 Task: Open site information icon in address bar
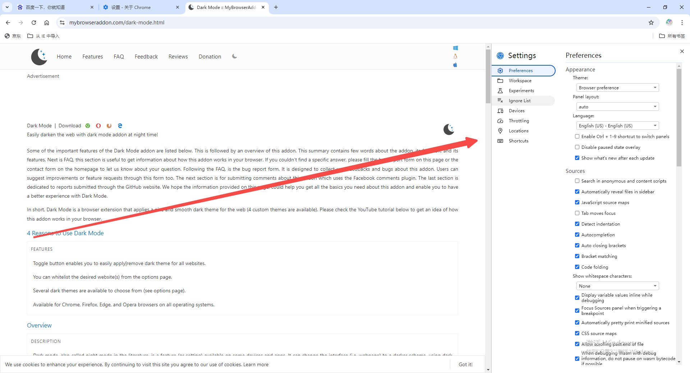(x=62, y=23)
